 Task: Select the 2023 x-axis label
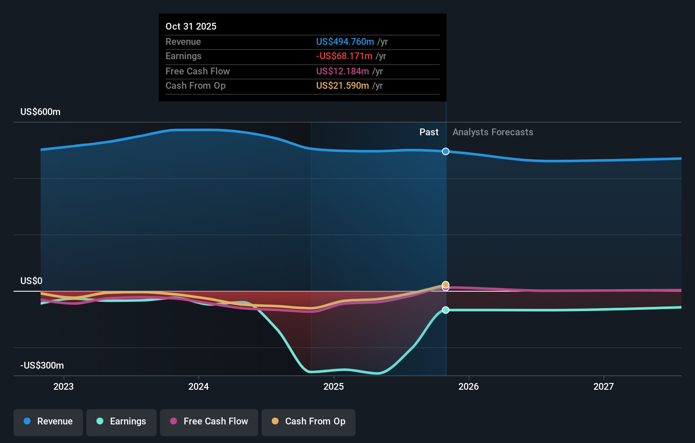63,386
